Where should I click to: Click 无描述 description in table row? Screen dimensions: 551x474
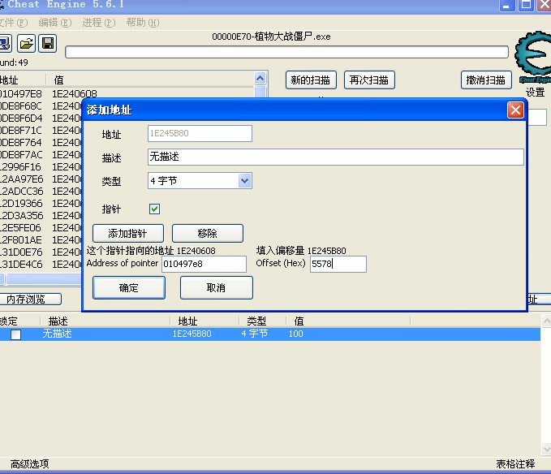(x=57, y=334)
